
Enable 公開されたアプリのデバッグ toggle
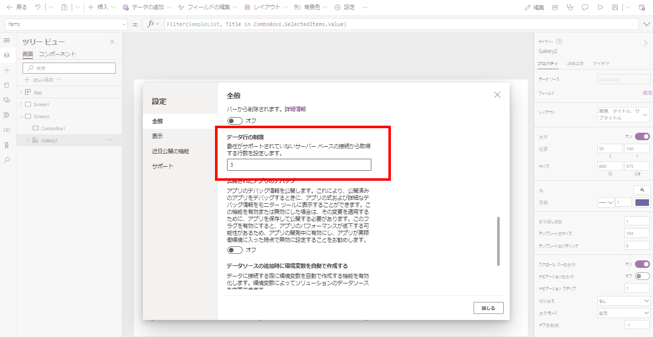pos(234,249)
